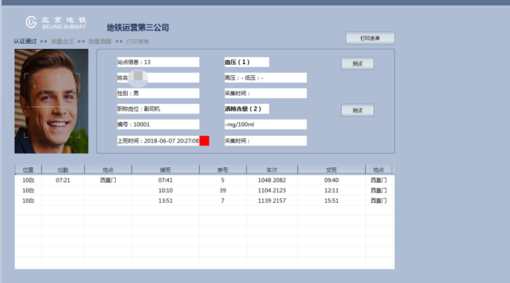Click the 地铁运营第三公司 title

click(x=138, y=27)
